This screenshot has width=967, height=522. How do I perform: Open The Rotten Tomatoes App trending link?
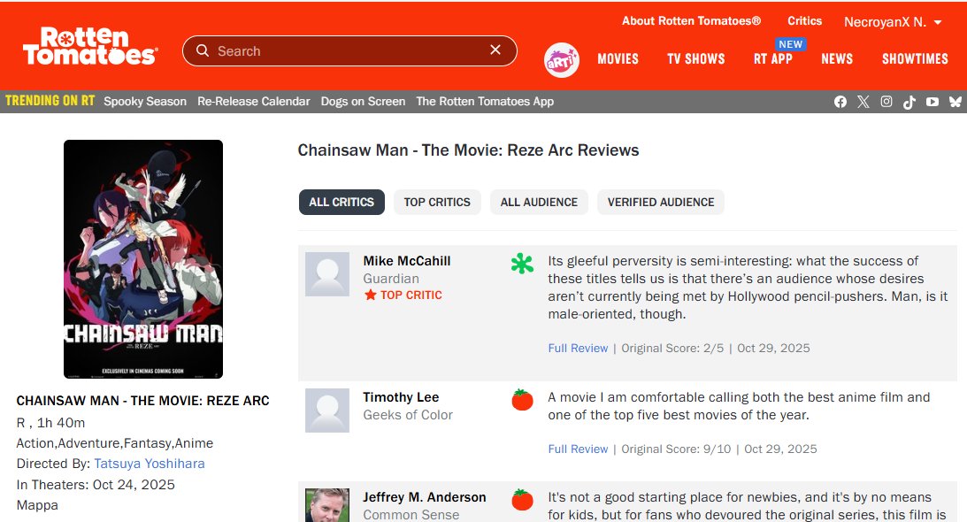click(x=485, y=101)
